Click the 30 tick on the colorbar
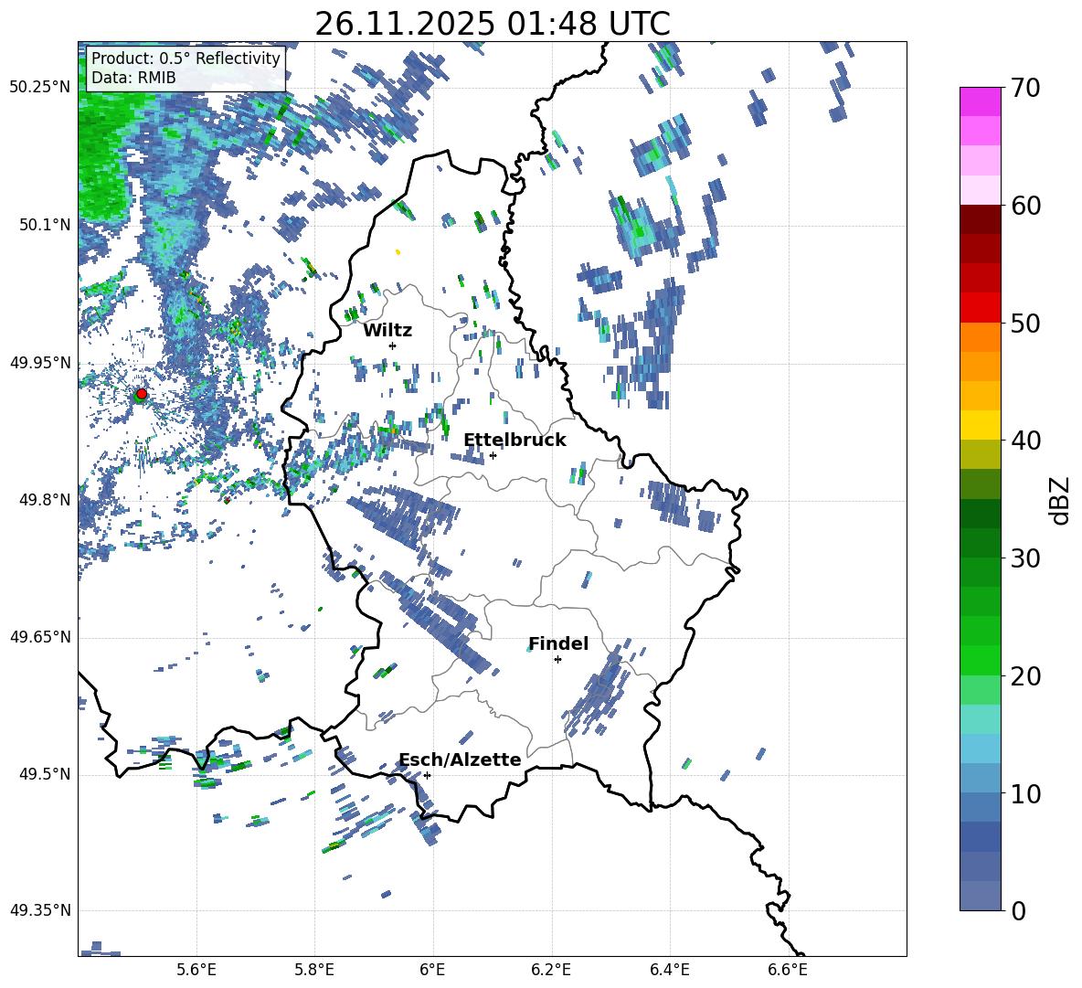Viewport: 1082px width, 988px height. click(1025, 558)
